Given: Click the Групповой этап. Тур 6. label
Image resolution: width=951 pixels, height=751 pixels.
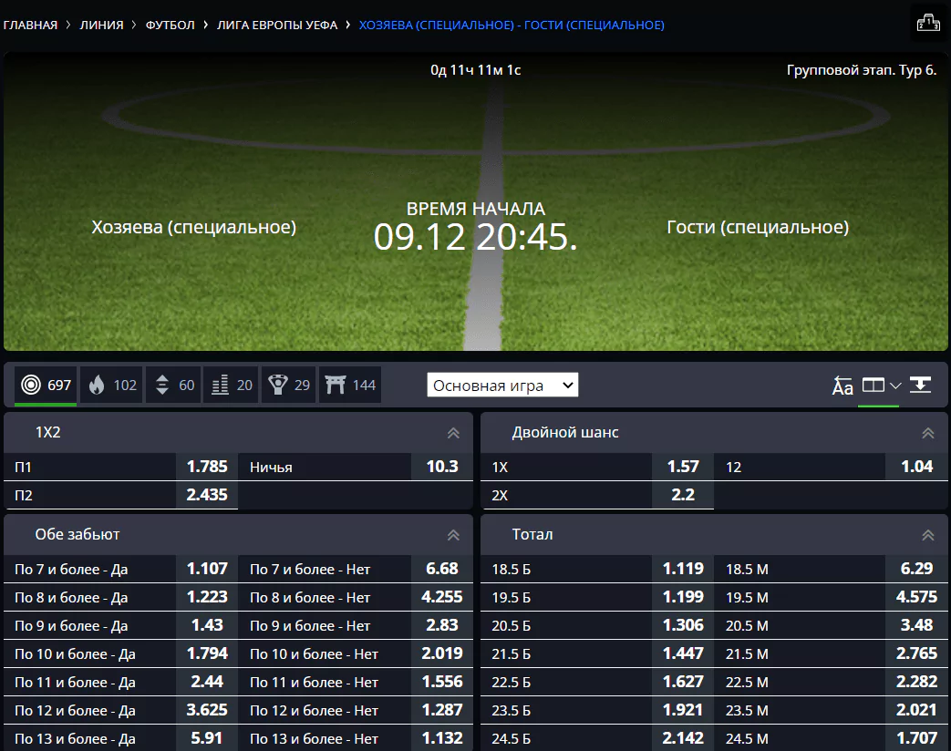Looking at the screenshot, I should pyautogui.click(x=862, y=70).
